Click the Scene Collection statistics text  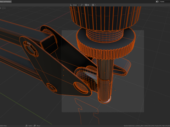(147, 126)
